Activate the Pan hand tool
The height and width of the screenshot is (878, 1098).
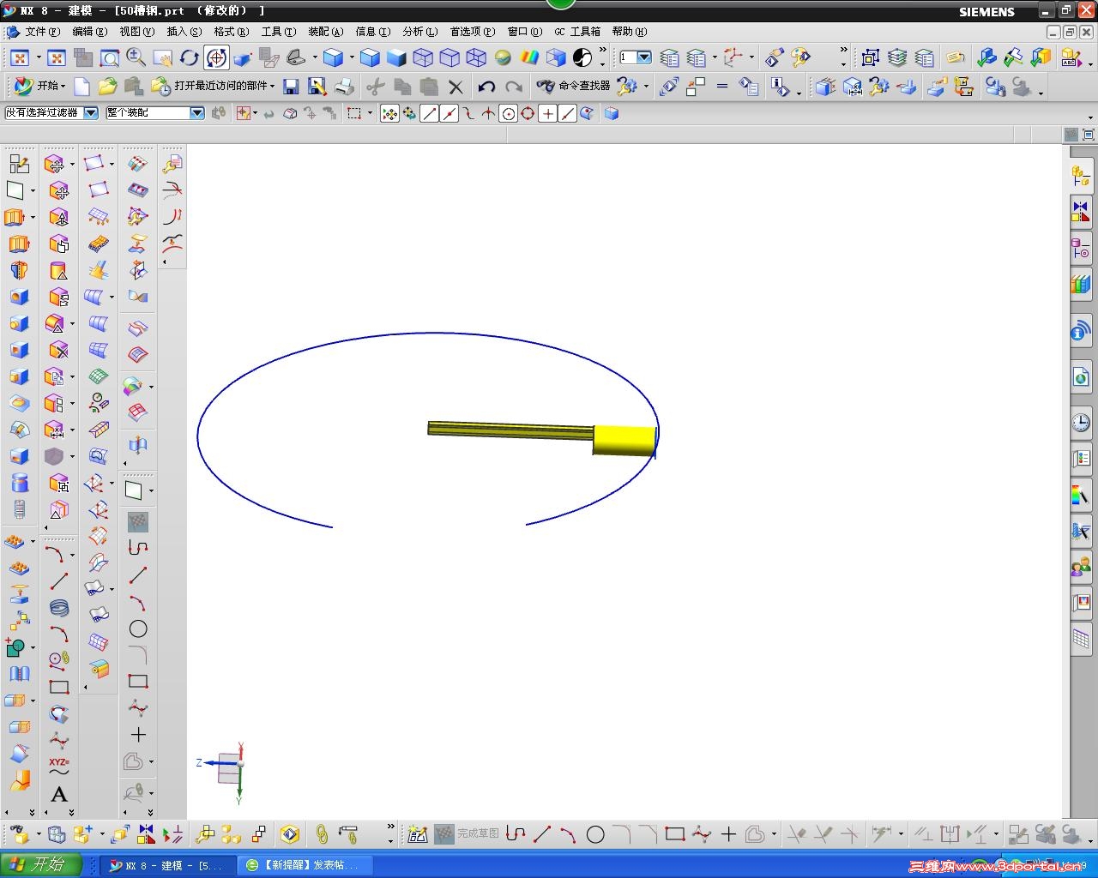click(162, 58)
